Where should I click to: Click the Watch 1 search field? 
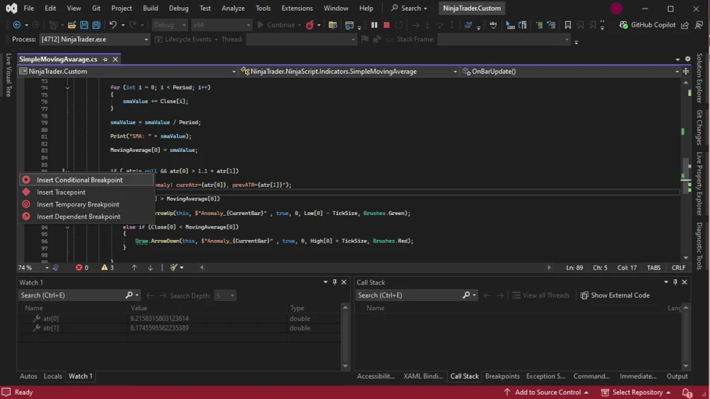[x=72, y=295]
